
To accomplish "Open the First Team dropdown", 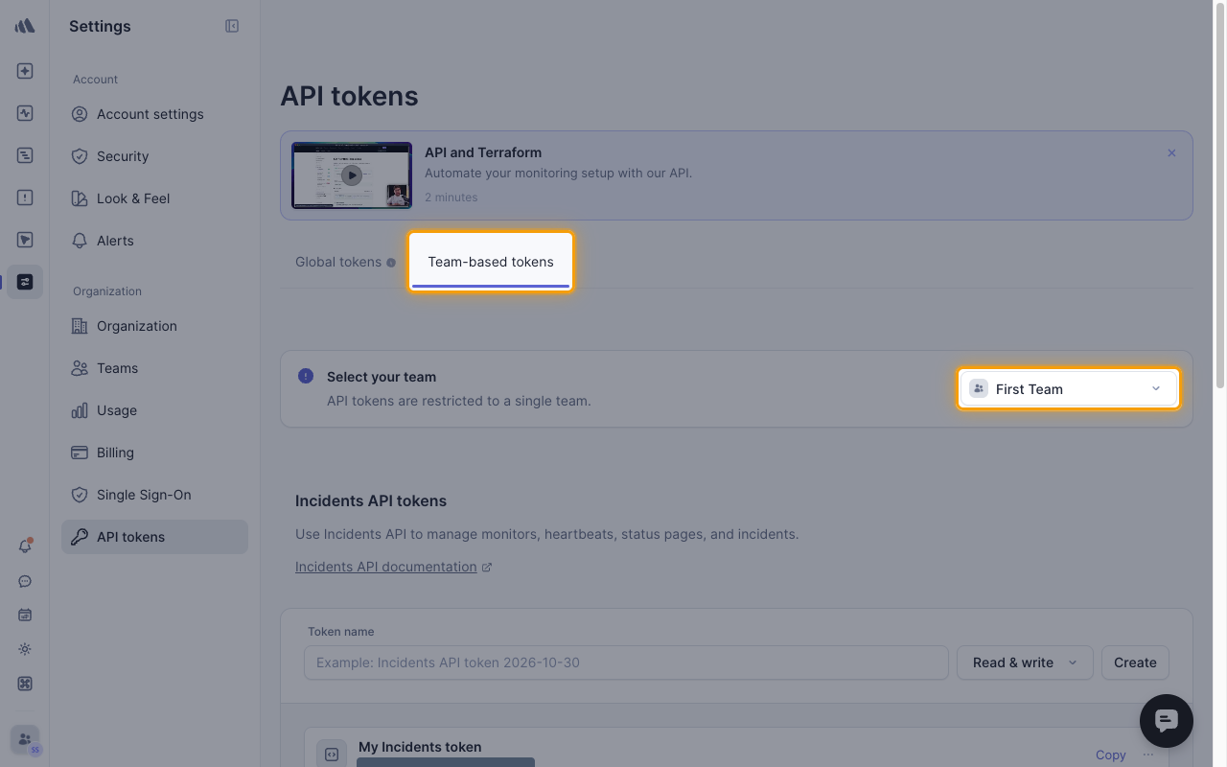I will pyautogui.click(x=1069, y=389).
